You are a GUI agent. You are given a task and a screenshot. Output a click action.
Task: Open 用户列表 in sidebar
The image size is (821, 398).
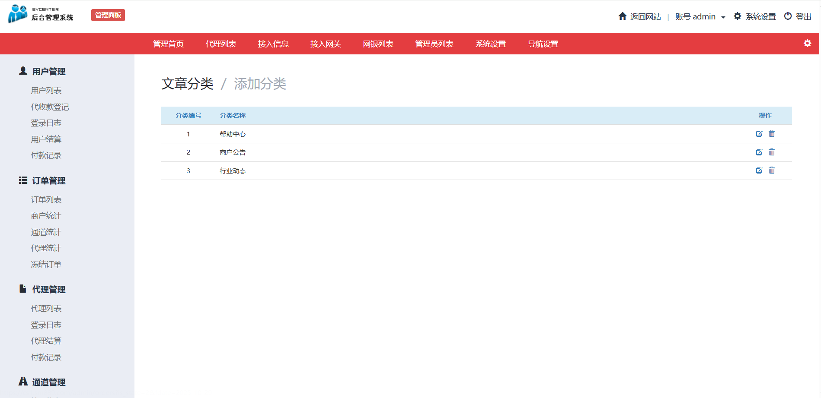click(46, 91)
